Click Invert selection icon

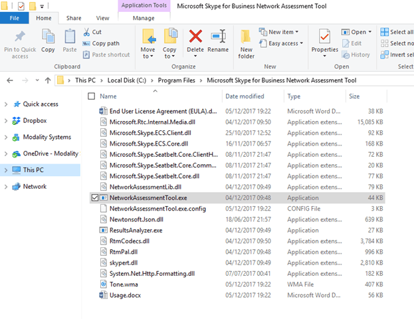[384, 54]
